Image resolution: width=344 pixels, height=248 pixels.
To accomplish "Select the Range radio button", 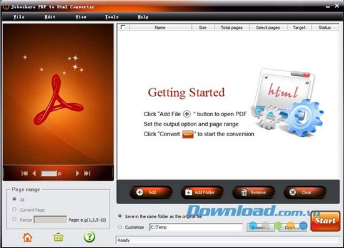I will pyautogui.click(x=14, y=219).
